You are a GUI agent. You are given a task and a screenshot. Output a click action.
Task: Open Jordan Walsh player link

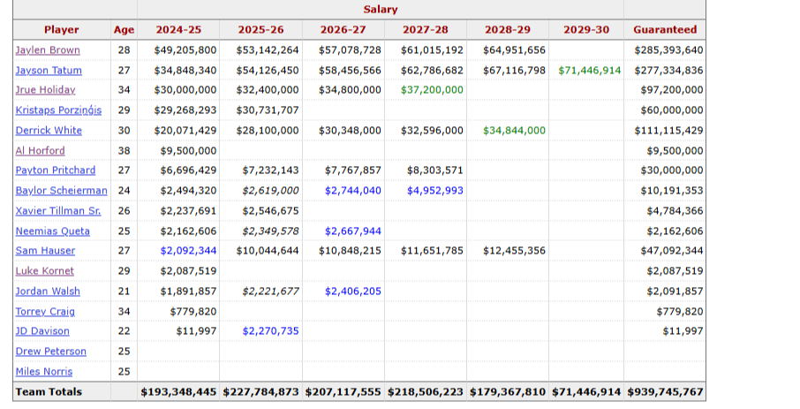pyautogui.click(x=48, y=292)
